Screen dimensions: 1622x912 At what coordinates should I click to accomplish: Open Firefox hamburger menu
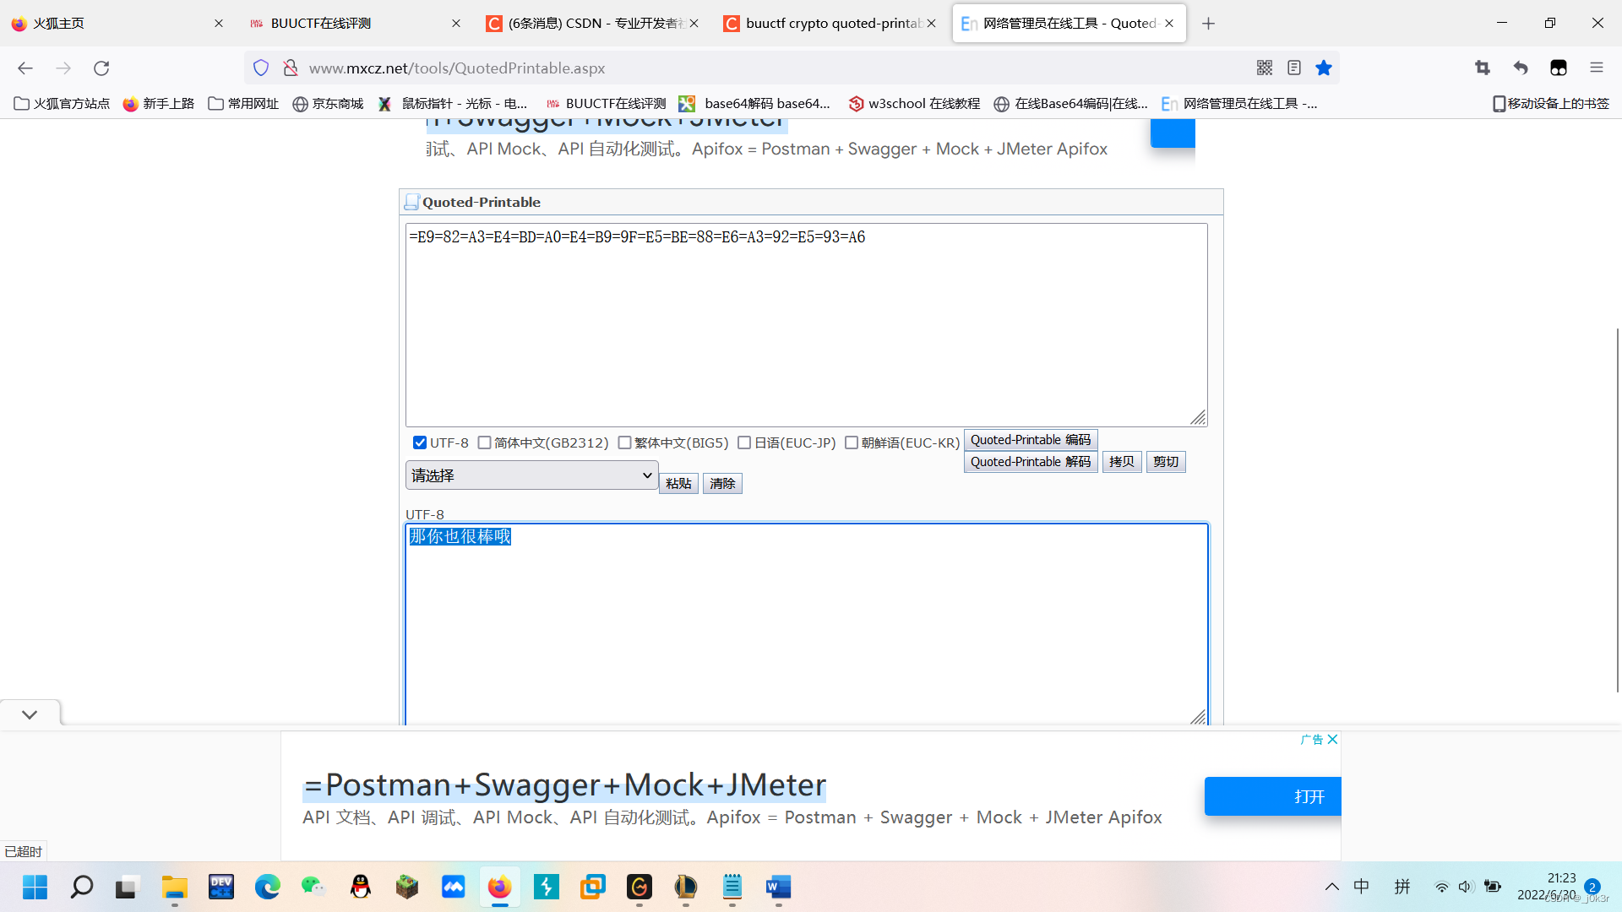coord(1596,68)
